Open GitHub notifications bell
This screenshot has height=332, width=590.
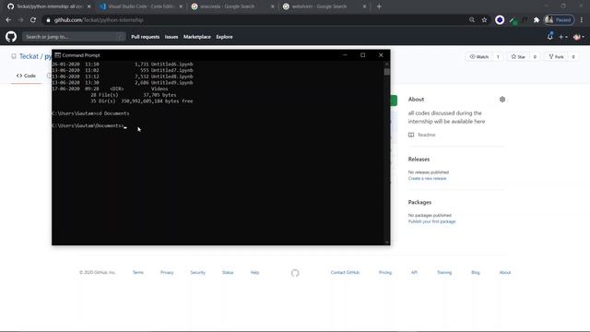(x=550, y=37)
